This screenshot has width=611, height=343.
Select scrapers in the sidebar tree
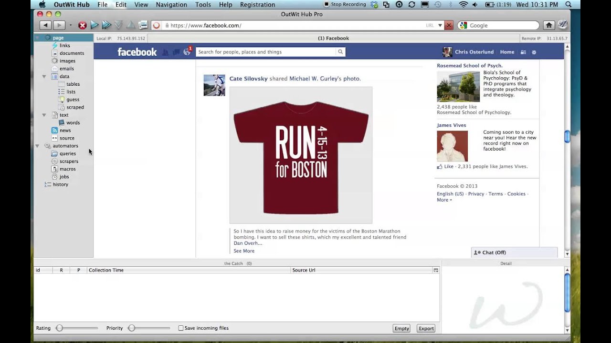69,161
